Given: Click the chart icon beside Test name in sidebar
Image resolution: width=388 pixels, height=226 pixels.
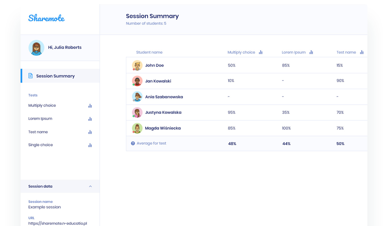Looking at the screenshot, I should (90, 132).
